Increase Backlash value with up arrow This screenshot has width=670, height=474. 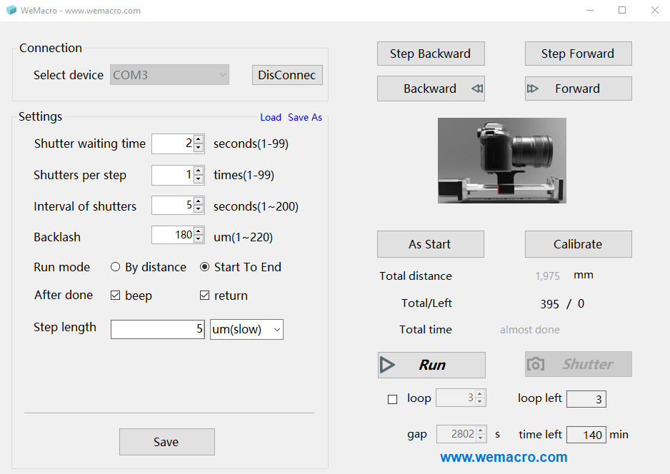[199, 231]
